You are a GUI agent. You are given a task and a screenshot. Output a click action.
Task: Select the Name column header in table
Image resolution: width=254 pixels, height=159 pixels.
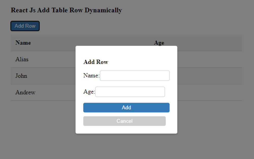coord(23,43)
